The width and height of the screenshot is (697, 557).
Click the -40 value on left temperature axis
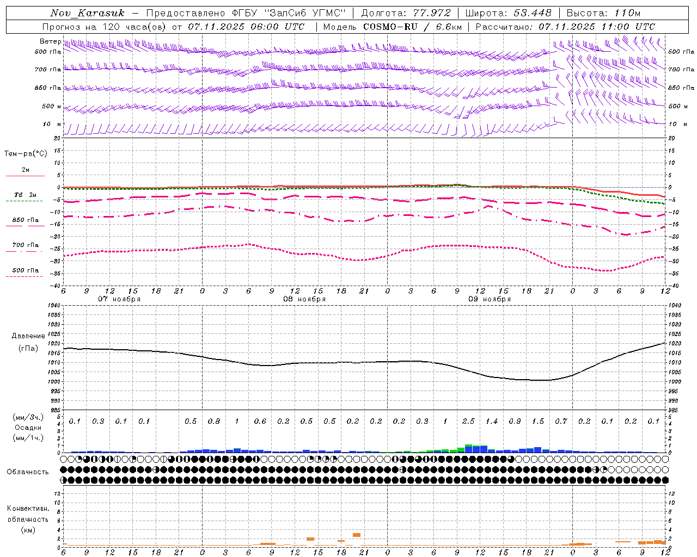point(56,286)
